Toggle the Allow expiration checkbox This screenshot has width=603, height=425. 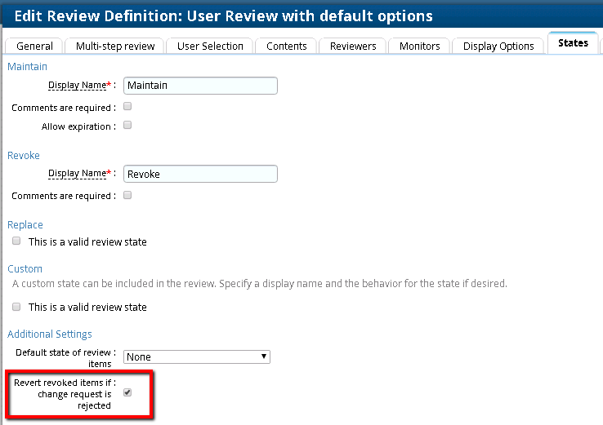point(127,126)
